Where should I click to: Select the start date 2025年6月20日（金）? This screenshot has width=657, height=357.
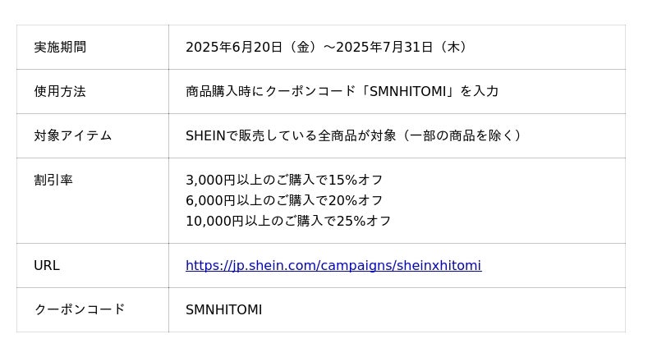(x=251, y=48)
